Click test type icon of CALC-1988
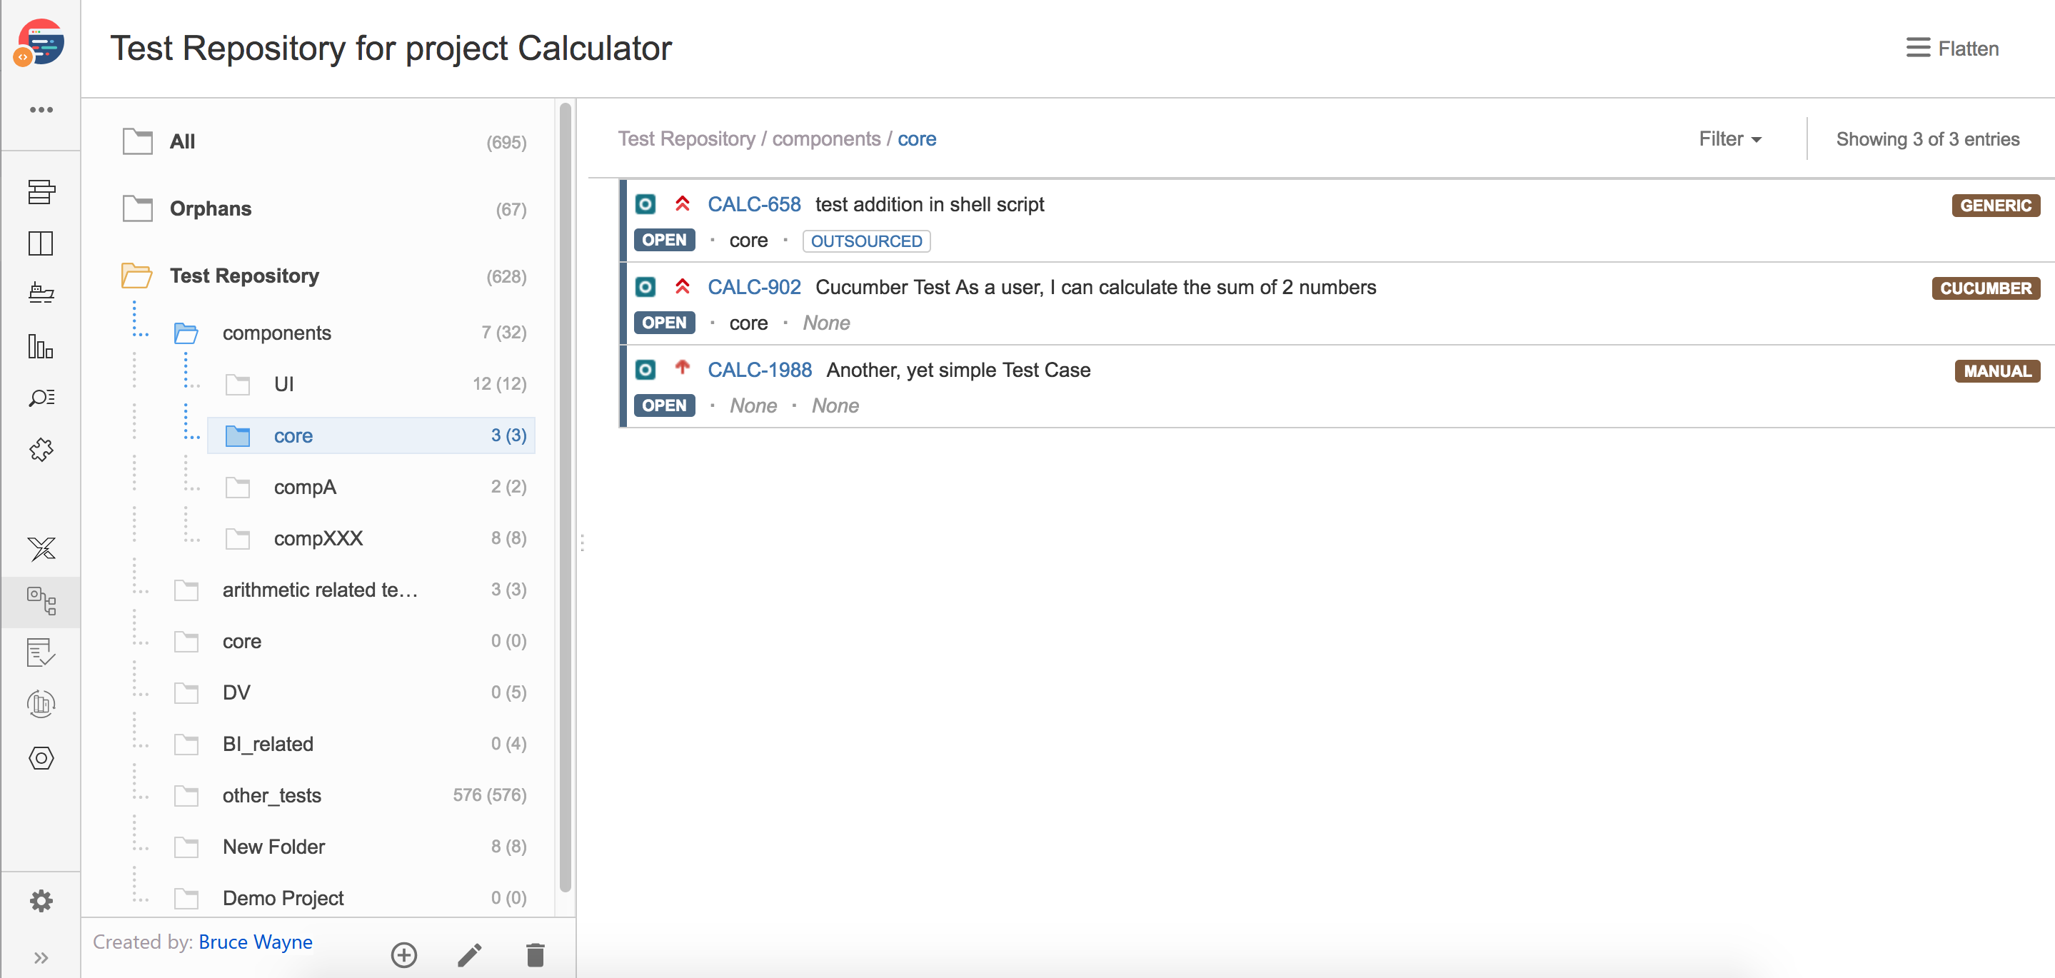Viewport: 2055px width, 978px height. [645, 370]
